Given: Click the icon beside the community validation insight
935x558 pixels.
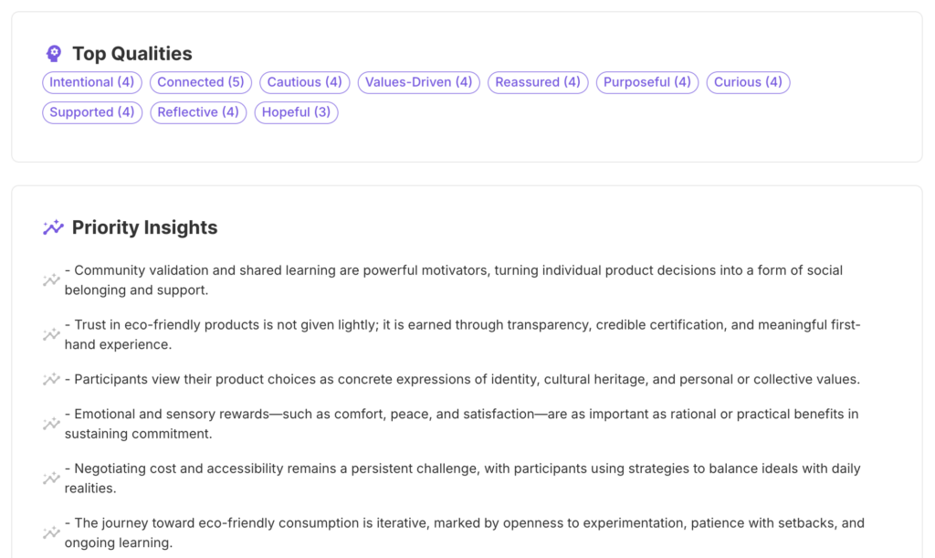Looking at the screenshot, I should pyautogui.click(x=51, y=280).
